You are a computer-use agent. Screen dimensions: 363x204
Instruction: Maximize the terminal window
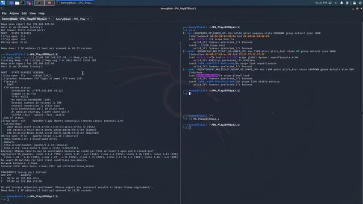pos(357,8)
